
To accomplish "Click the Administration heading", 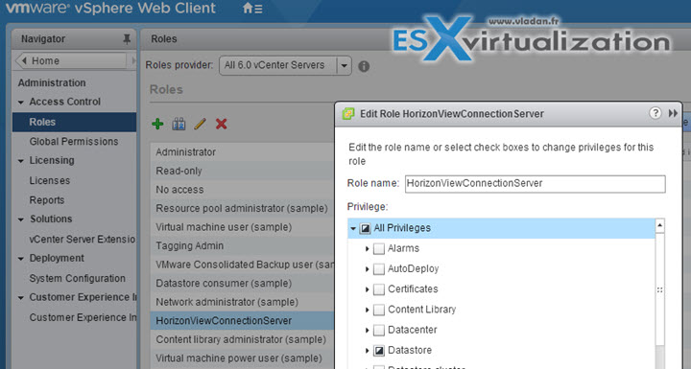I will click(52, 82).
